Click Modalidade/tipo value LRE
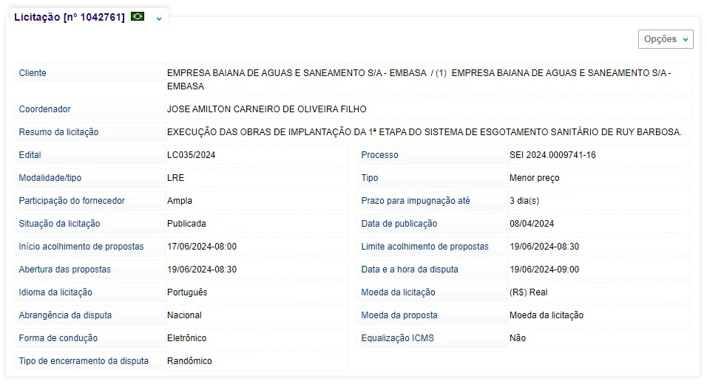This screenshot has width=707, height=384. 175,178
